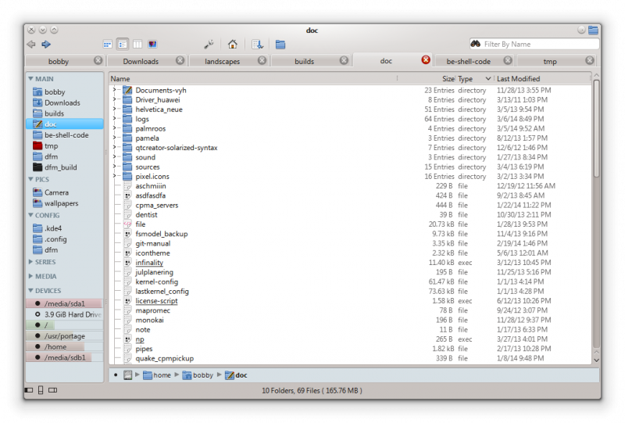Switch to the landscapes tab
Image resolution: width=625 pixels, height=423 pixels.
point(223,62)
